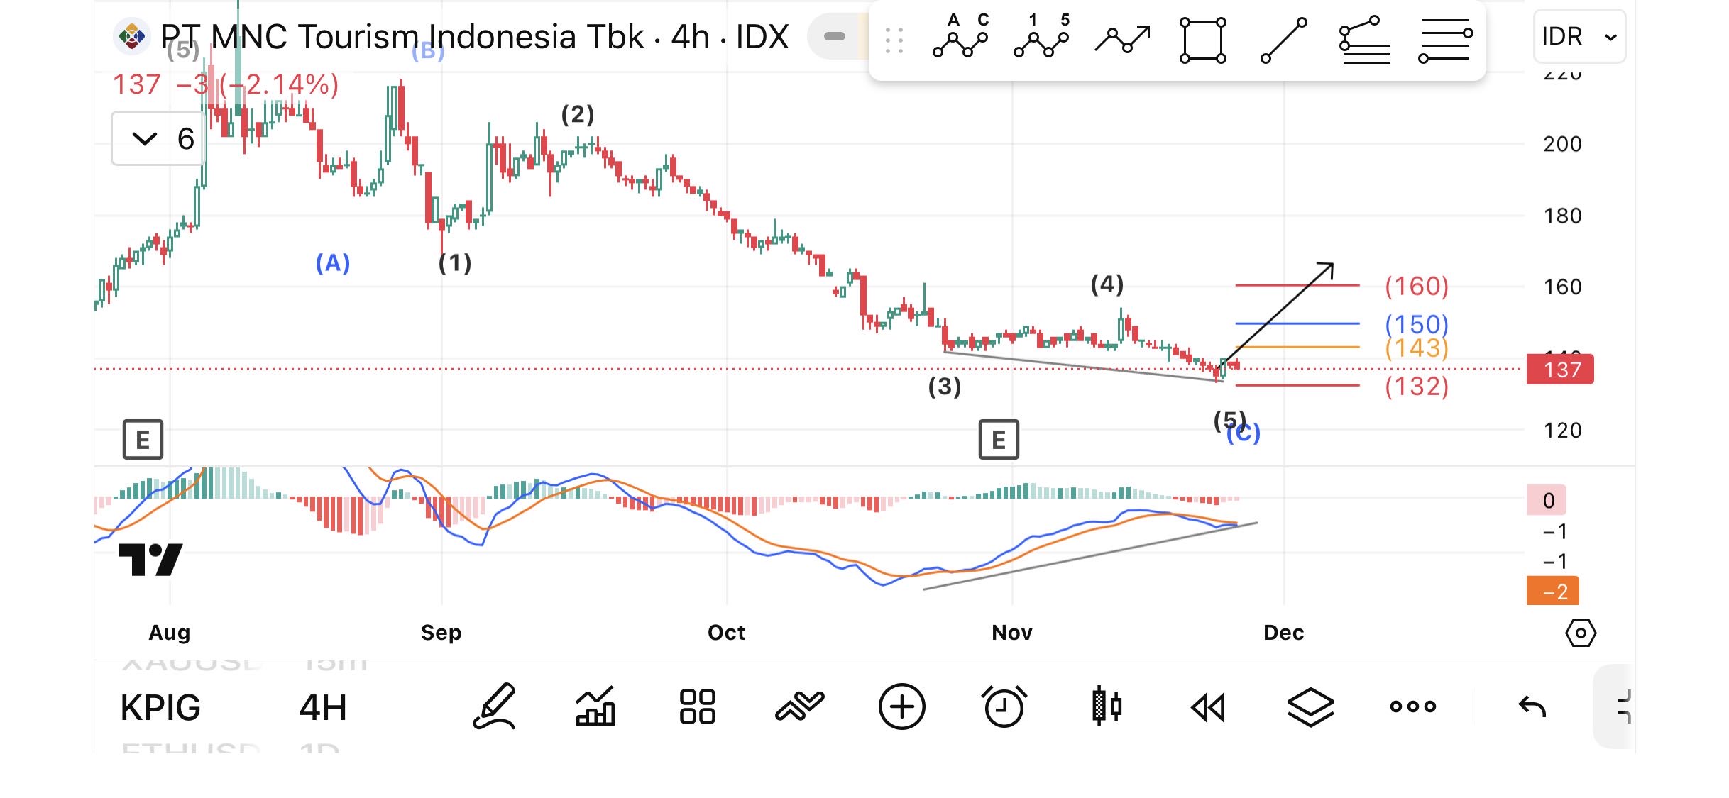Open the IDR currency dropdown

pyautogui.click(x=1579, y=37)
